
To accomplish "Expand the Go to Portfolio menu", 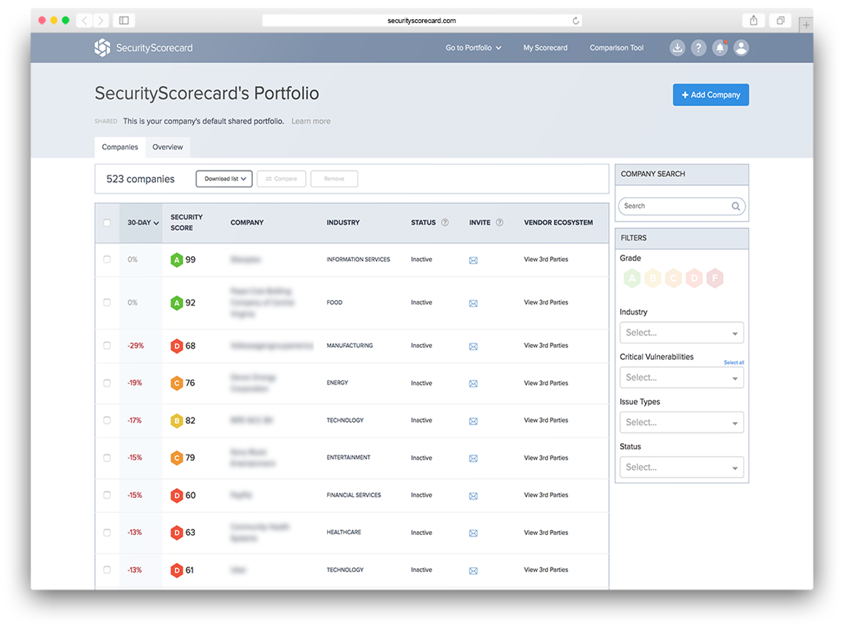I will click(473, 47).
